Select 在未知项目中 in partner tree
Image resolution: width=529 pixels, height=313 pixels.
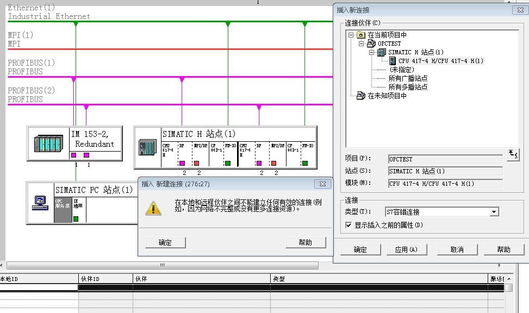[x=387, y=96]
